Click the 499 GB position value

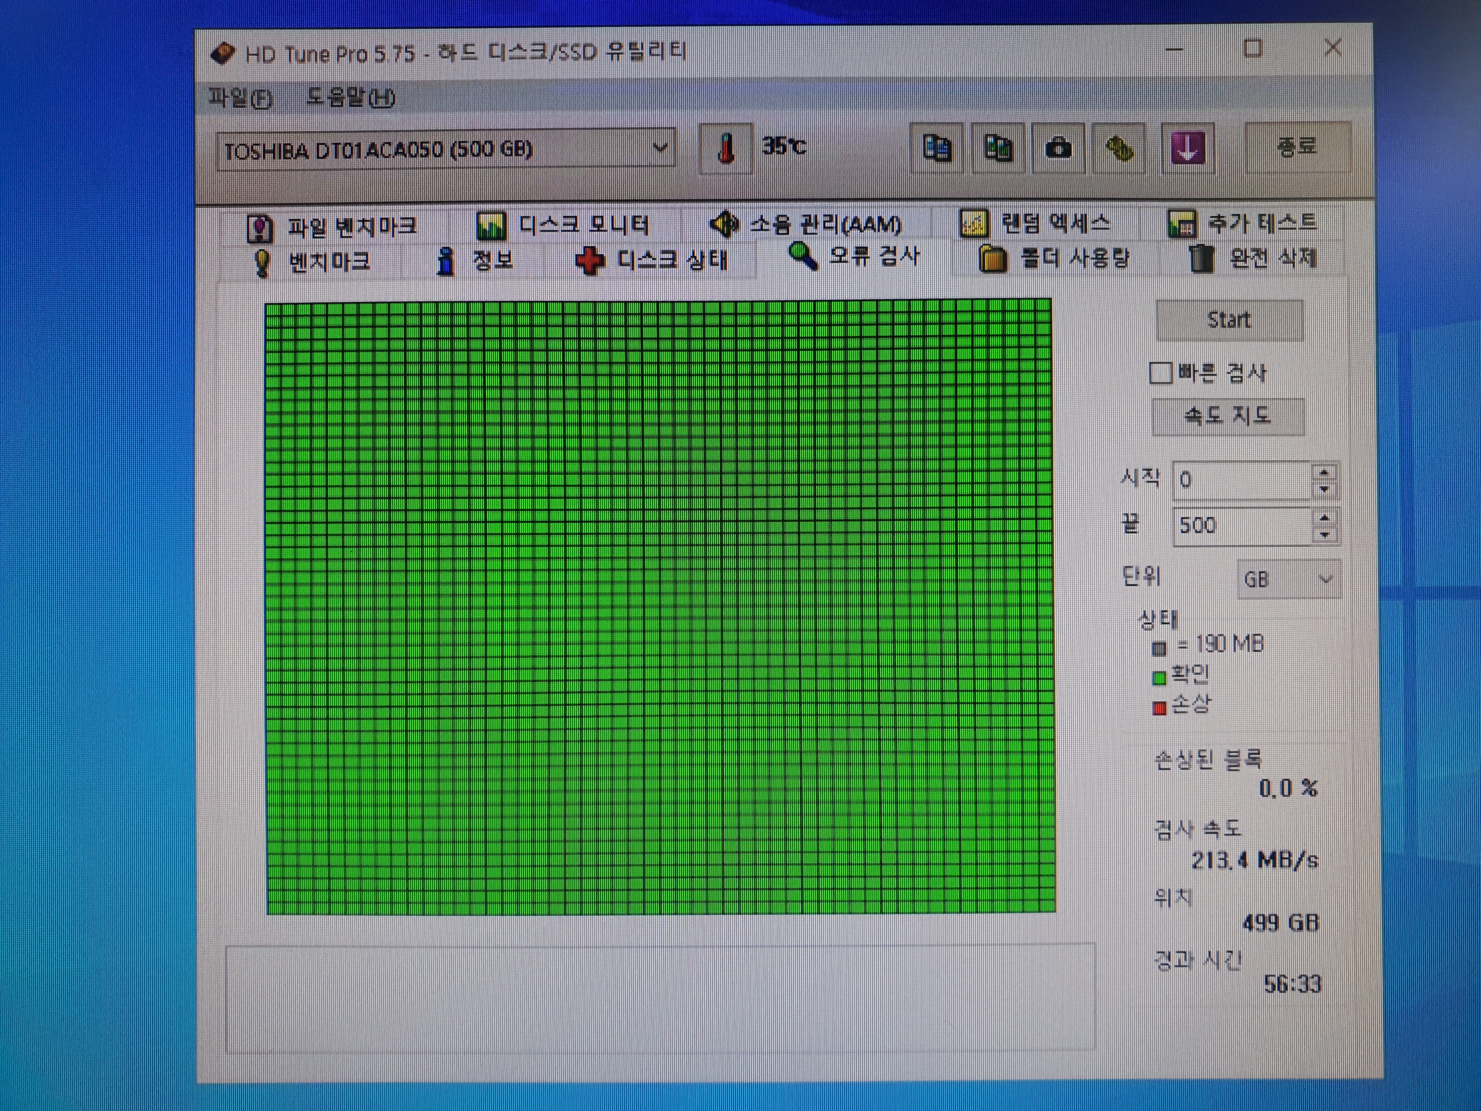1280,924
